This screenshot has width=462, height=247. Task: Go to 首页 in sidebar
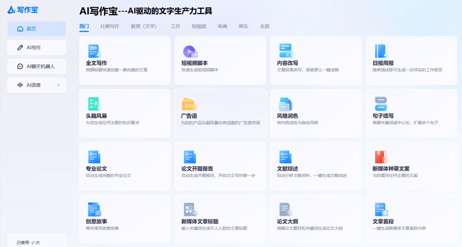[x=36, y=29]
